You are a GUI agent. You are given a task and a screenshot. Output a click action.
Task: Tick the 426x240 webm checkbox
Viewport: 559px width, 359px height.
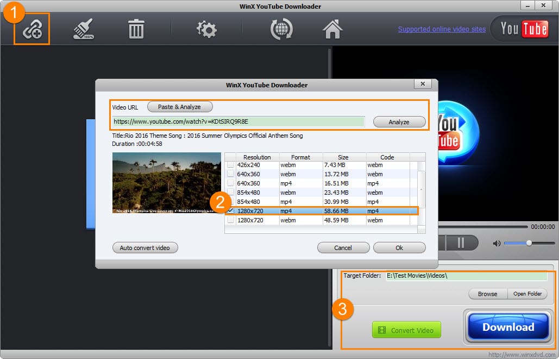[231, 165]
